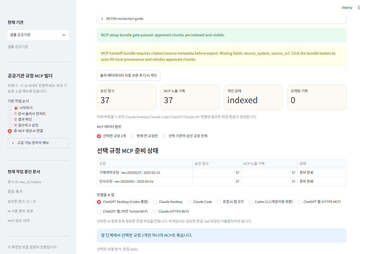This screenshot has width=367, height=254.
Task: Select the 현재 연 규정만 data scope
Action: [x=144, y=136]
